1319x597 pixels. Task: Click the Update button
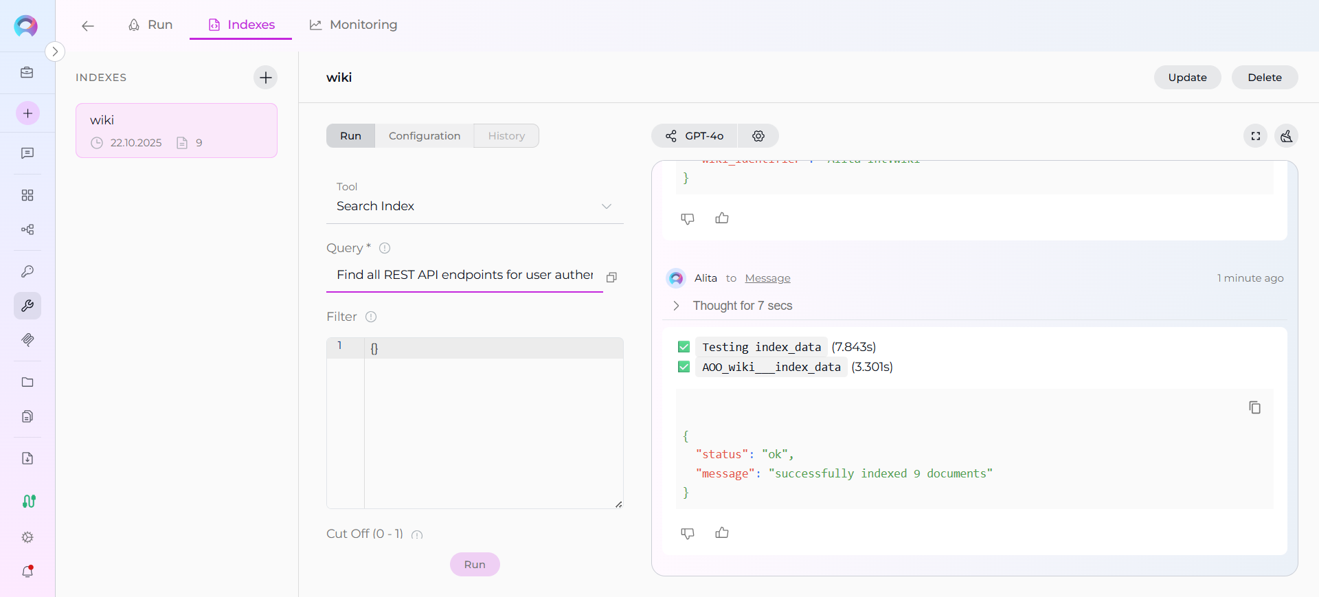1187,78
